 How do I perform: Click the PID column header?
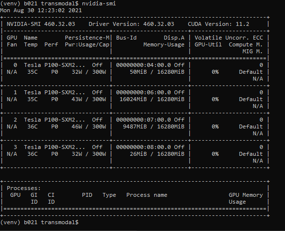point(87,195)
